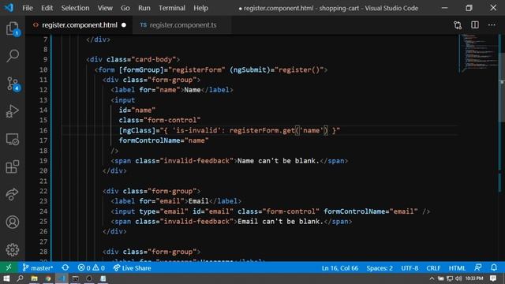Viewport: 505px width, 284px height.
Task: Open Chrome from the taskbar
Action: tap(48, 278)
